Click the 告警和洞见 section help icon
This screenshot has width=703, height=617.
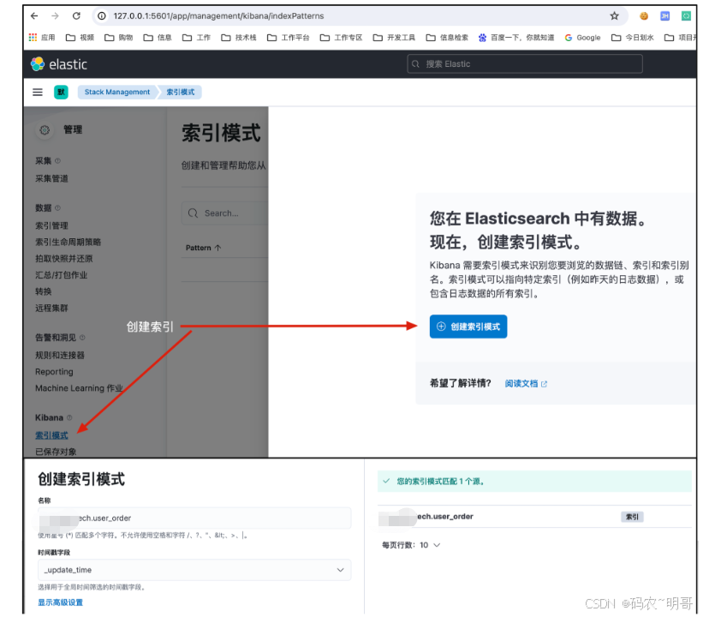(82, 338)
